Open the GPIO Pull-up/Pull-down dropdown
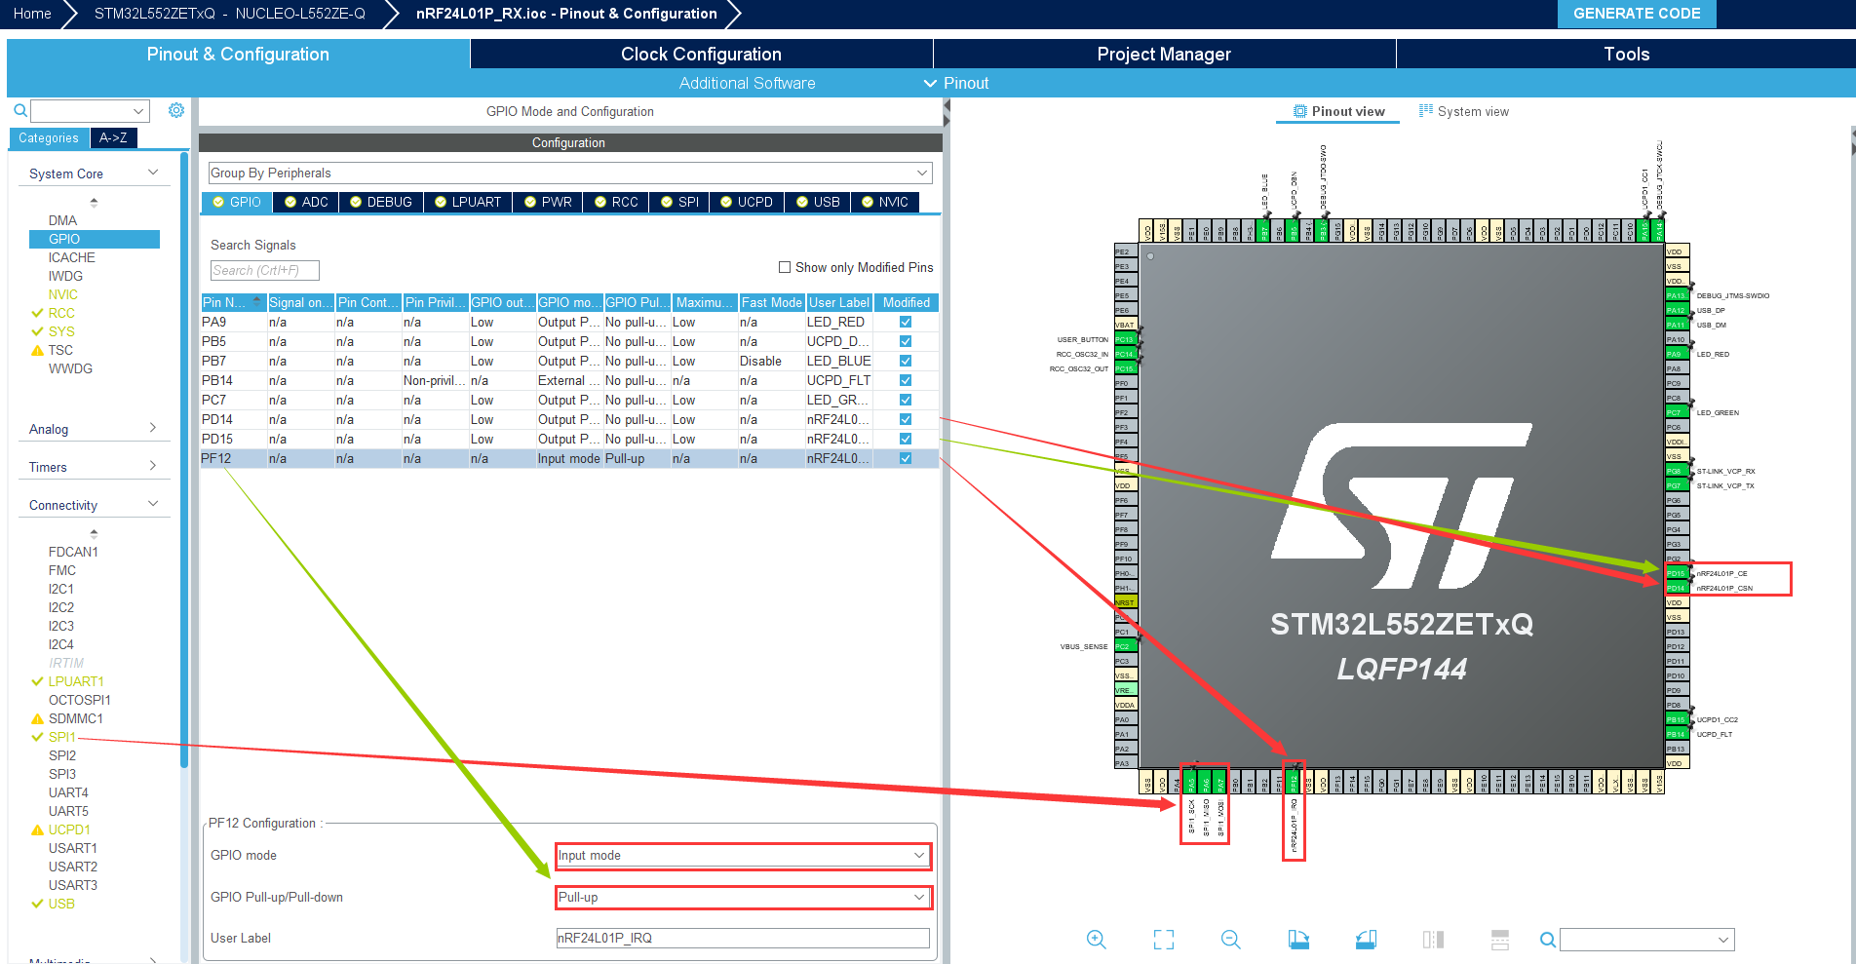 click(743, 898)
